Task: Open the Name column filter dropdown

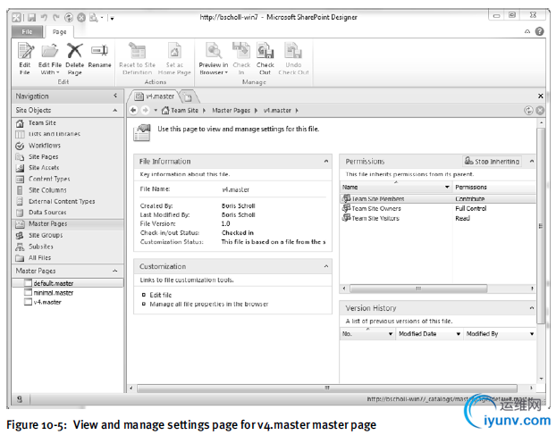Action: tap(448, 187)
